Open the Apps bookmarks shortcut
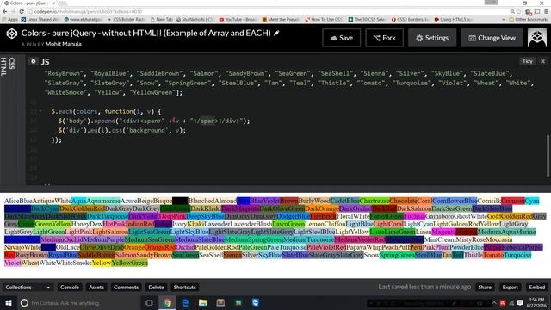 pos(10,19)
